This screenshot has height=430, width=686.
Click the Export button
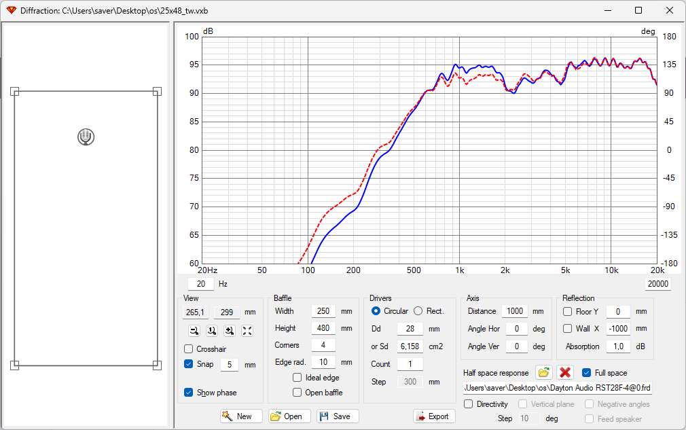pyautogui.click(x=434, y=416)
